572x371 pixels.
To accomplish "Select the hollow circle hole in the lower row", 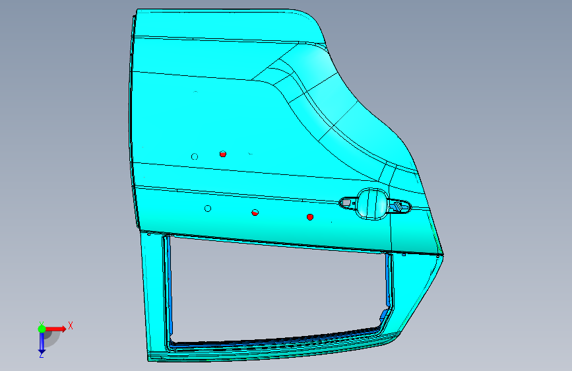I will click(x=208, y=209).
